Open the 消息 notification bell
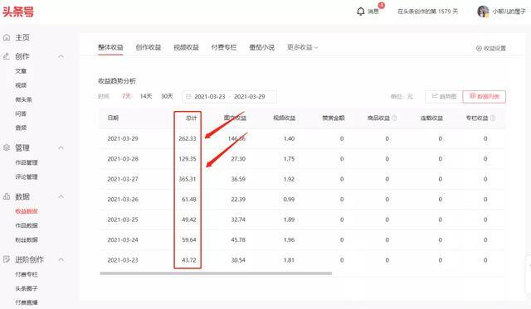Screen dimensions: 531x309 coord(361,12)
